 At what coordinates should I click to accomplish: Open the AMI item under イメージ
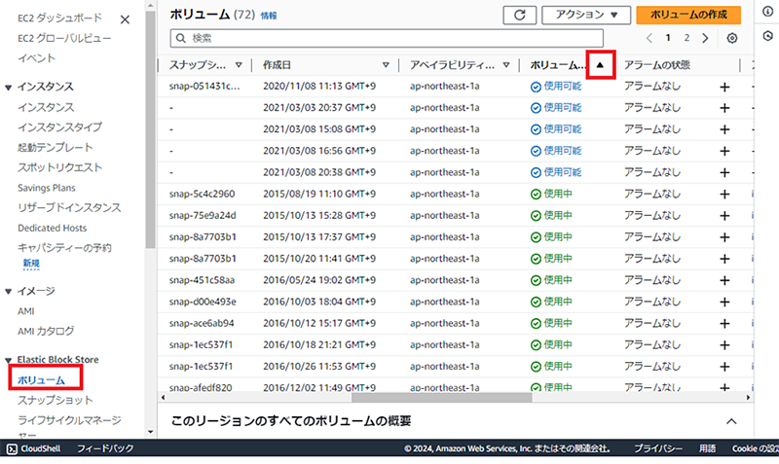tap(26, 311)
